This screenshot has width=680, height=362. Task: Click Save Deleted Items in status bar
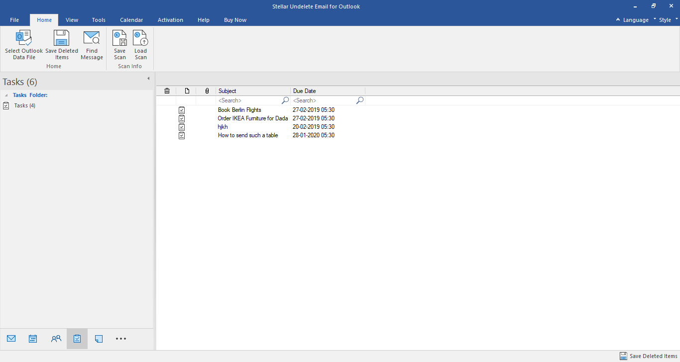(649, 356)
